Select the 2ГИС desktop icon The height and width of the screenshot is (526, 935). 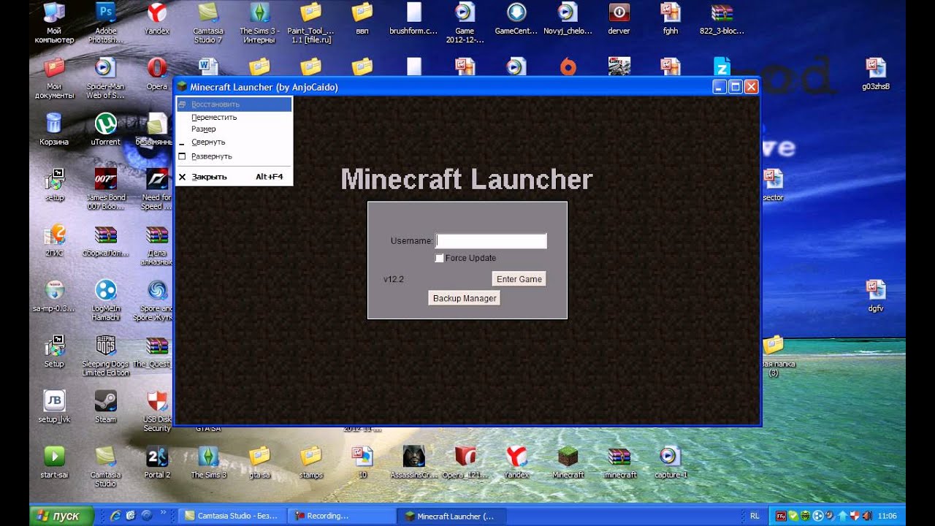click(54, 240)
